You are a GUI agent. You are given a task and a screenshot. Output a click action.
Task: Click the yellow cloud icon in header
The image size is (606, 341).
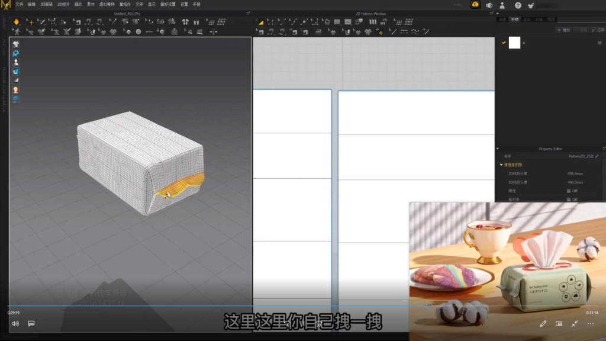(475, 5)
